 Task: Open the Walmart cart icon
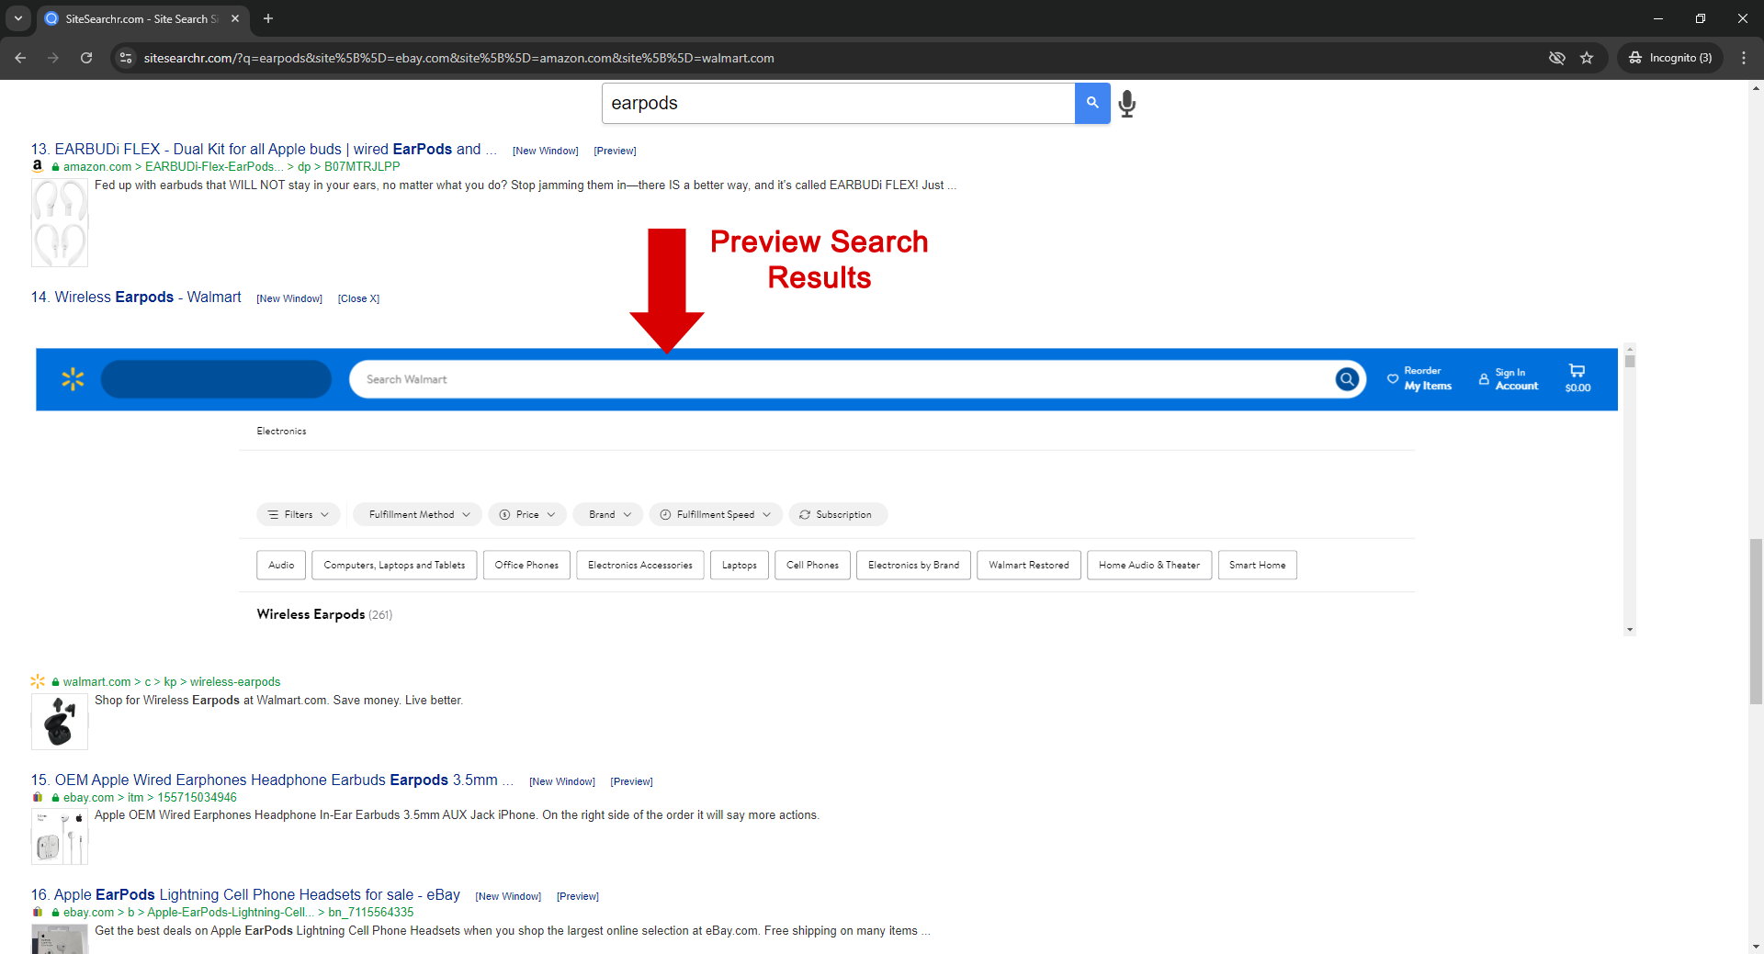pos(1577,371)
